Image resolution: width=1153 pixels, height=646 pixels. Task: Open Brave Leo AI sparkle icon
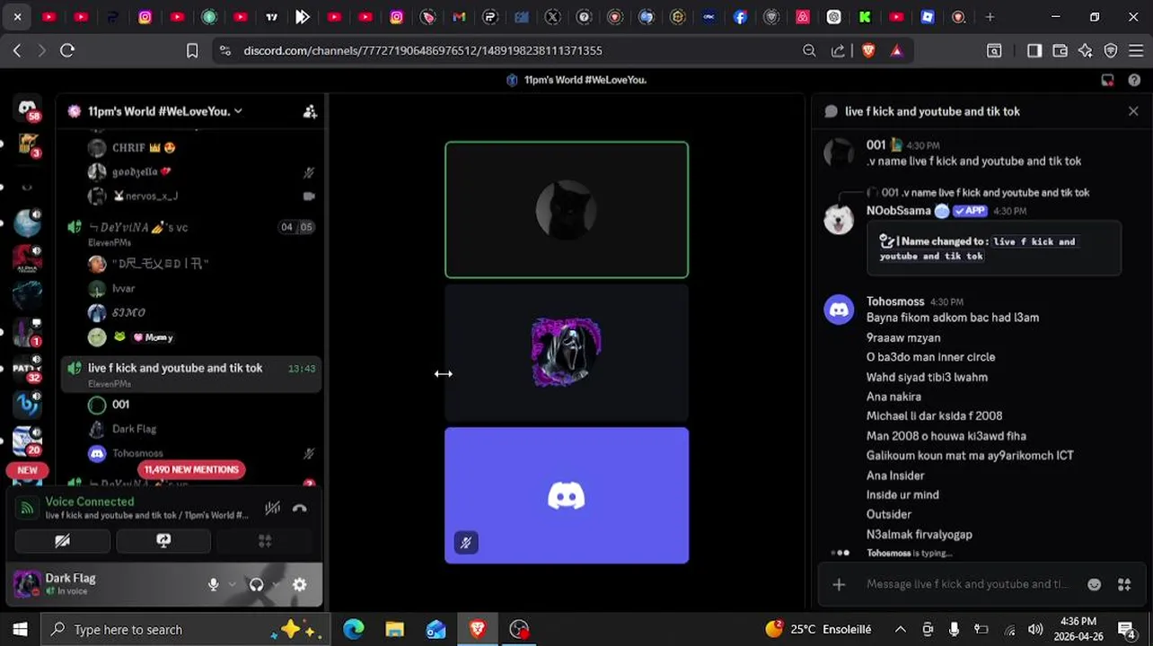1086,51
